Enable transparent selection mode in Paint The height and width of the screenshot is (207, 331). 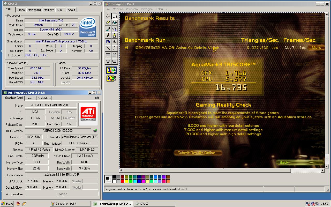pos(111,78)
